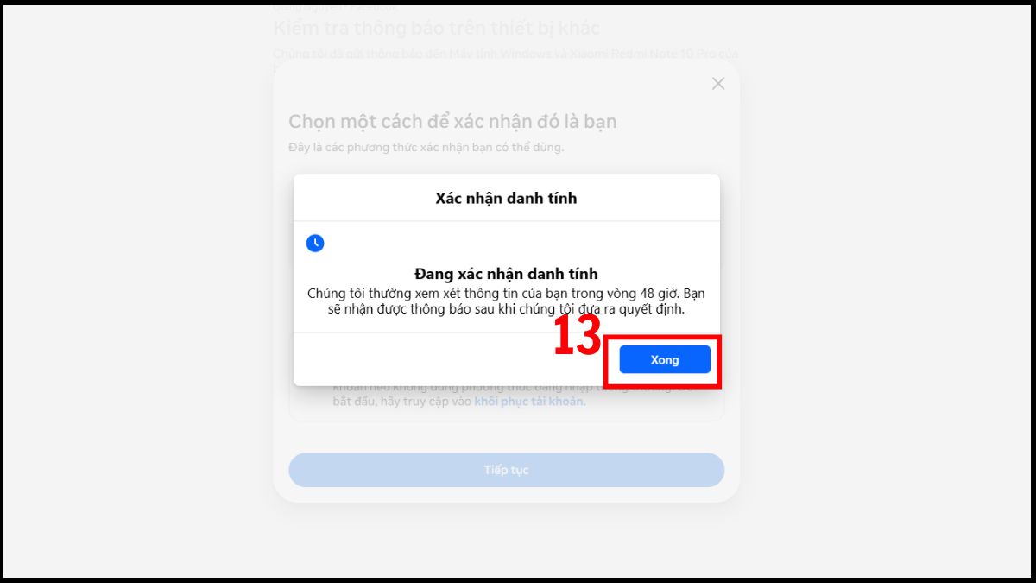Close the verification method panel with X
The image size is (1036, 583).
[x=718, y=84]
